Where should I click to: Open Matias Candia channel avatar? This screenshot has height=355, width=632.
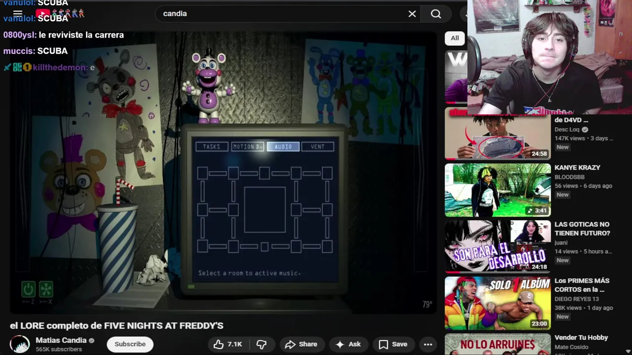pos(20,344)
